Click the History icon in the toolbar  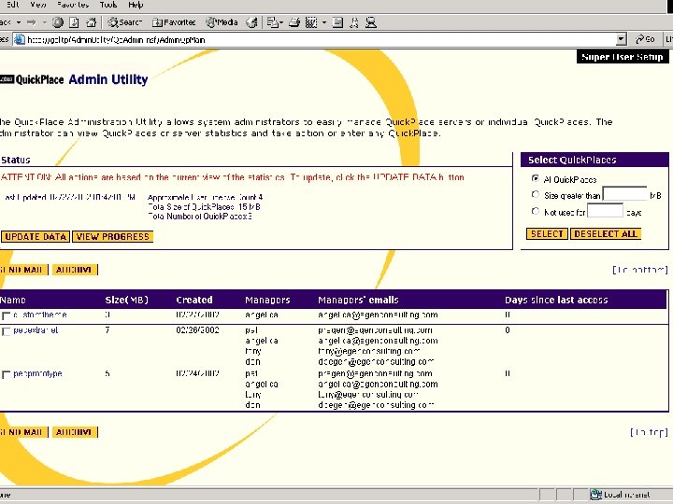coord(252,22)
